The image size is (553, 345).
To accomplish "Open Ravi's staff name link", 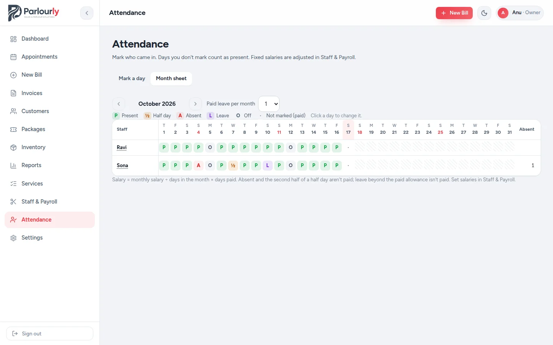I will click(x=122, y=148).
